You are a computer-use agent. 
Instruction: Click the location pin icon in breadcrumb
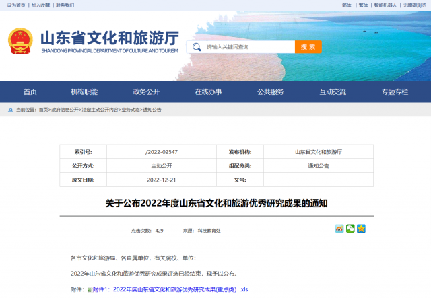(10, 109)
